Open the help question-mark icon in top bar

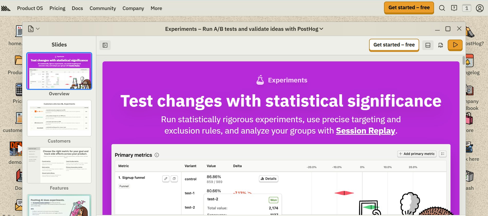pyautogui.click(x=454, y=8)
